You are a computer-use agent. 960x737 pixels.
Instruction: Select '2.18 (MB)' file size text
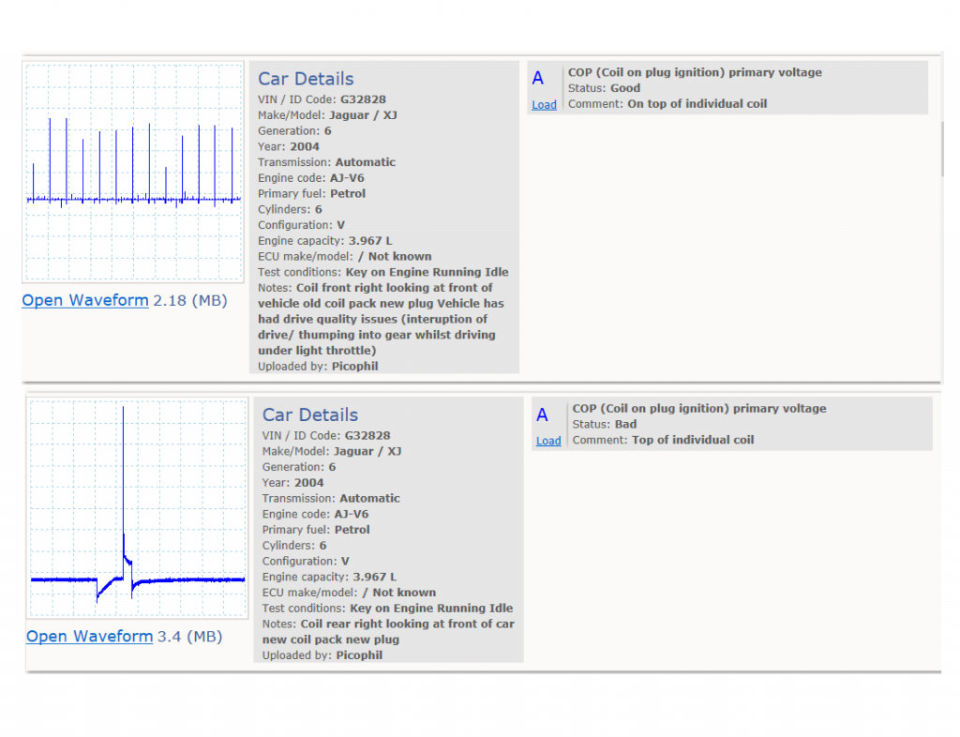click(x=190, y=301)
